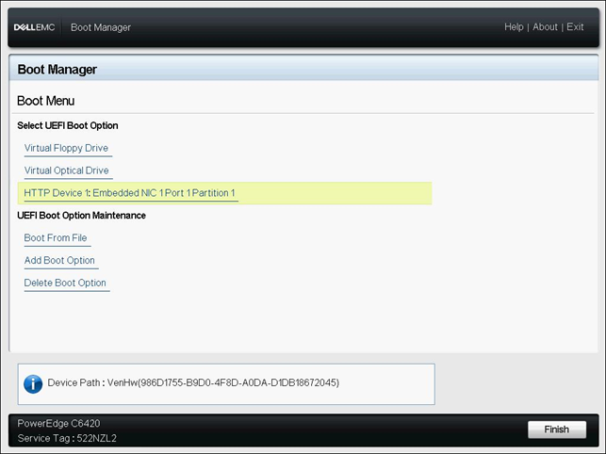Click the UEFI Boot Option Maintenance heading
Viewport: 606px width, 454px height.
coord(82,216)
